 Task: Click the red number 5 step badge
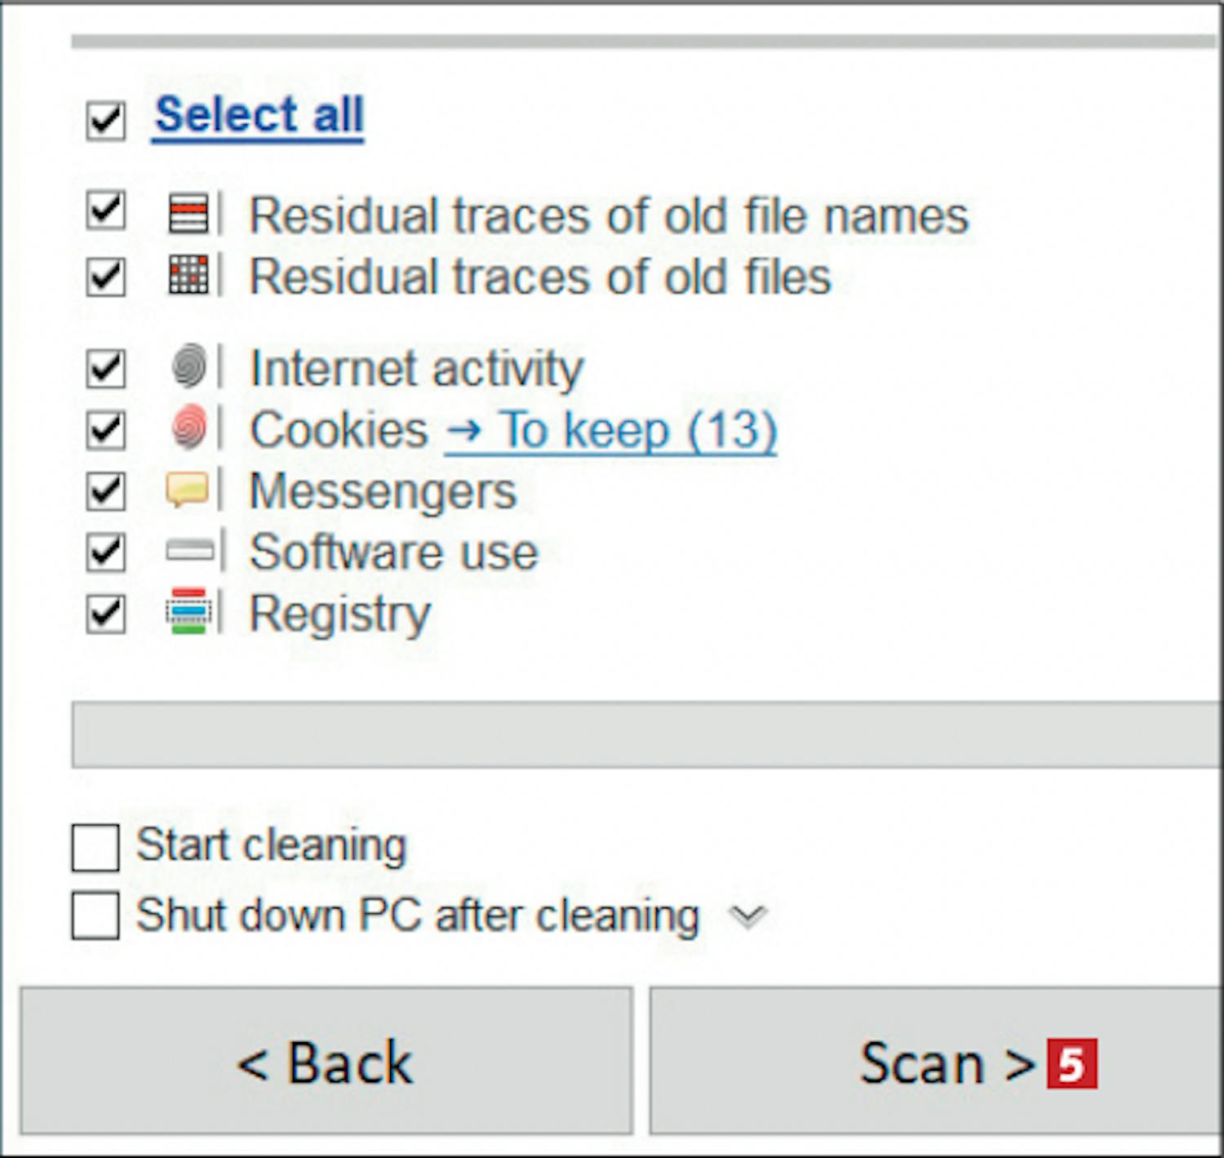[x=1072, y=1063]
